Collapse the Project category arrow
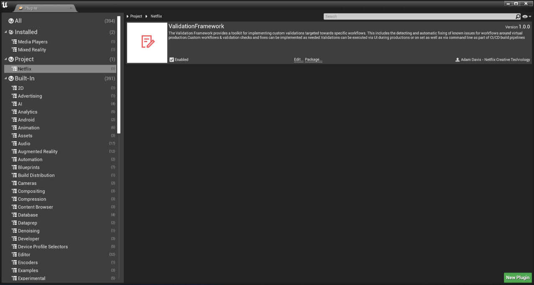This screenshot has width=534, height=285. (x=6, y=59)
